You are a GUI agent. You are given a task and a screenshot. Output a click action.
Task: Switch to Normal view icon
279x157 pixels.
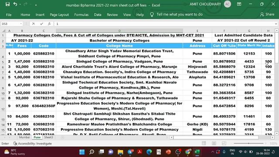204,143
